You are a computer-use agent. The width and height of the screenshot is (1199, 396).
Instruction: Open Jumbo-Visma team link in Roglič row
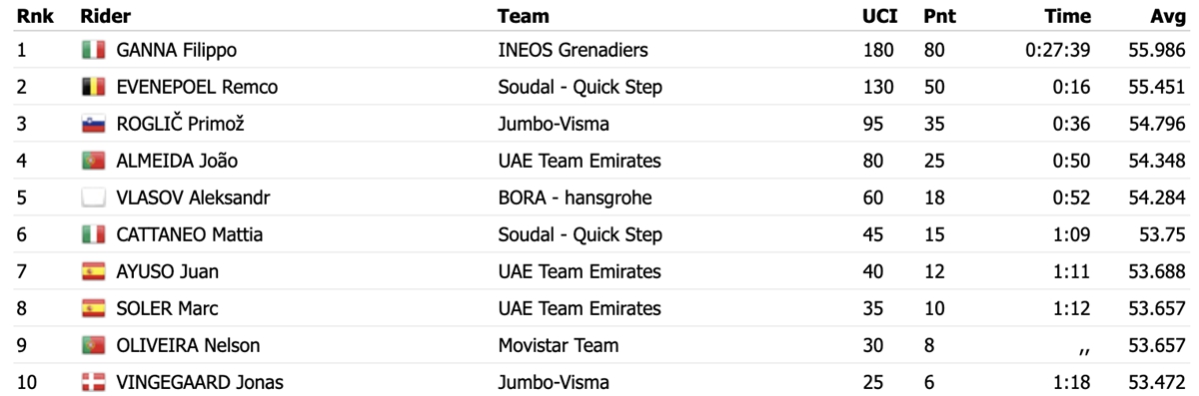[x=554, y=124]
